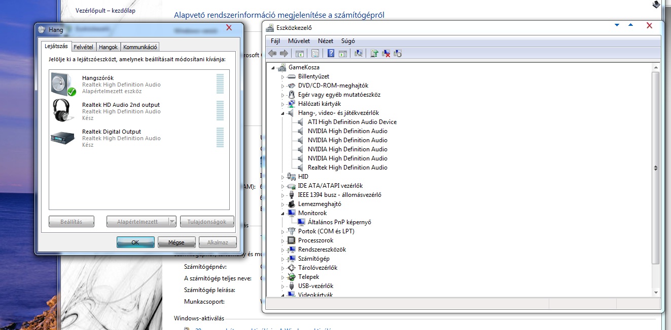
Task: Select Realtek High Definition Audio in device tree
Action: pos(347,168)
